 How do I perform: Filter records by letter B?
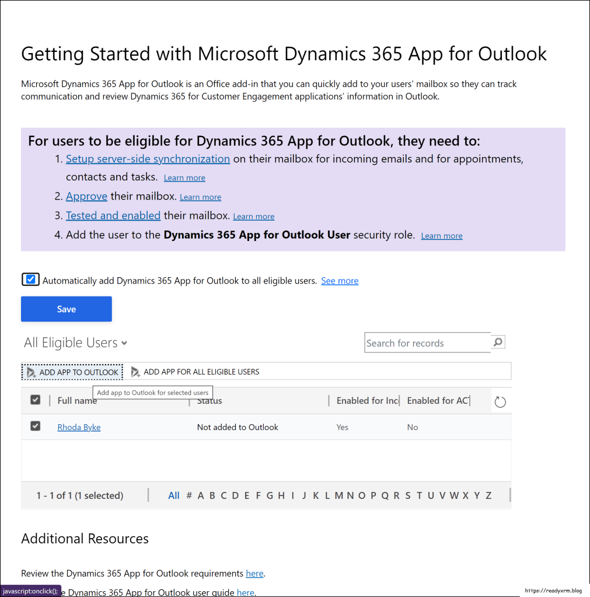(x=212, y=495)
